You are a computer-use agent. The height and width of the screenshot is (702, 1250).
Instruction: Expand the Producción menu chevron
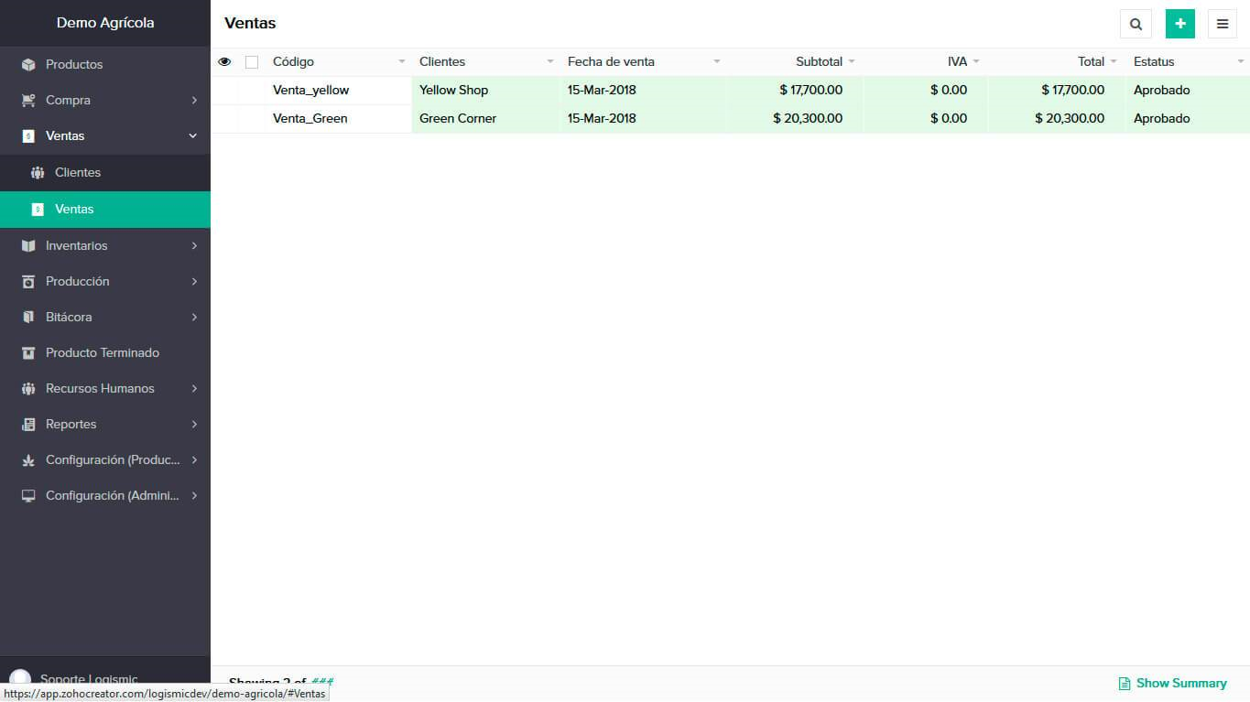[194, 282]
